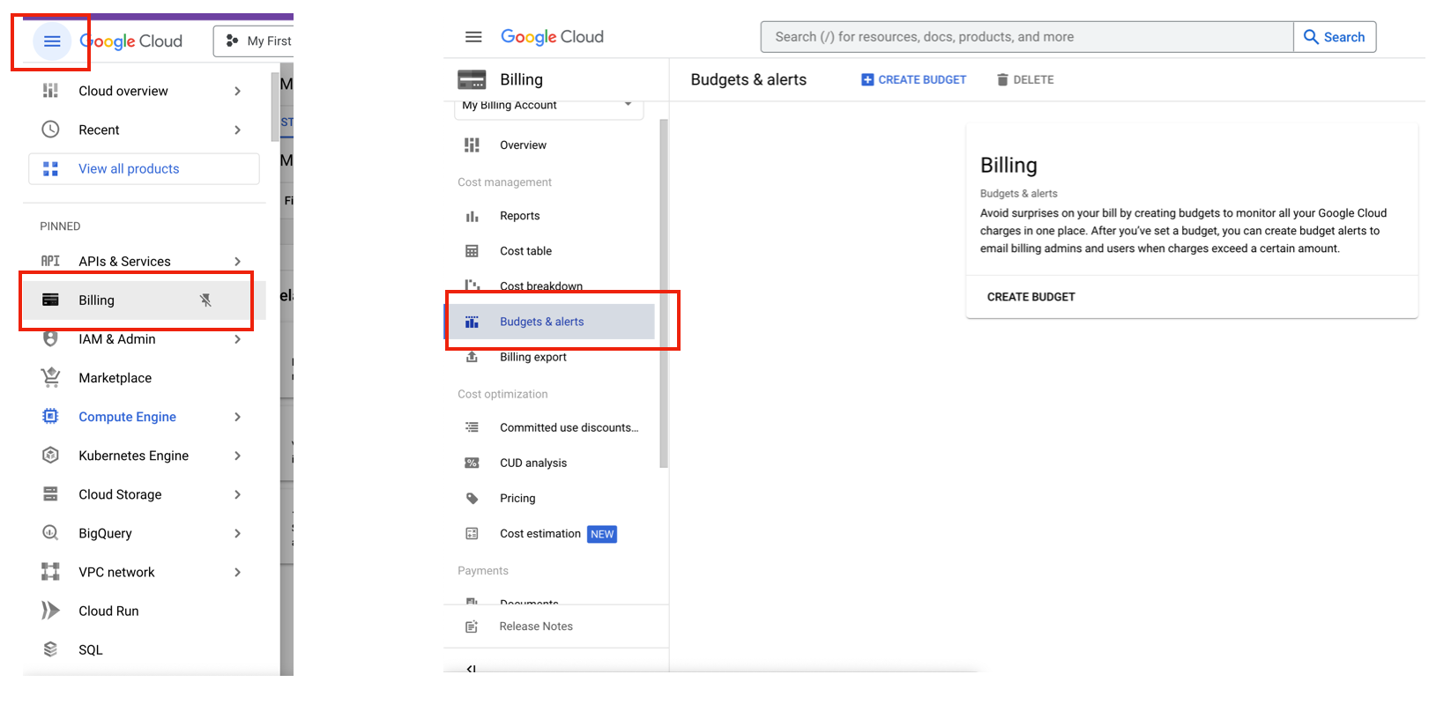Click the Cost table grid icon
The width and height of the screenshot is (1451, 719).
(x=473, y=251)
